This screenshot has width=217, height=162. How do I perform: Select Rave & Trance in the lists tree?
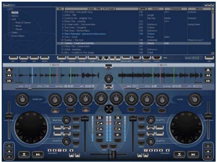[23, 23]
